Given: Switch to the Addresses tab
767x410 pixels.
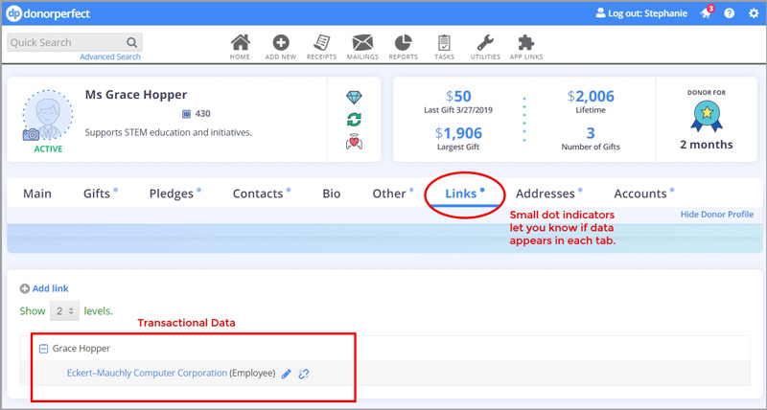Looking at the screenshot, I should (x=545, y=194).
